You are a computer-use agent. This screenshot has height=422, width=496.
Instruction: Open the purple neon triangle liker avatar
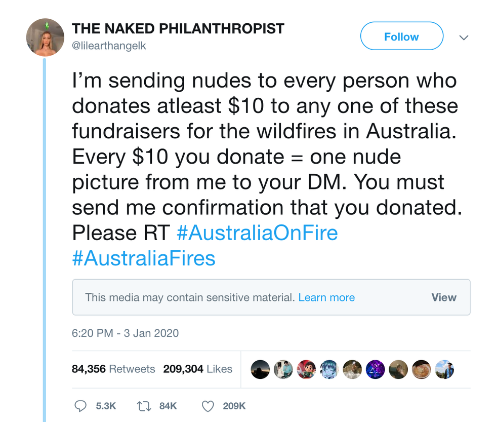(x=376, y=369)
